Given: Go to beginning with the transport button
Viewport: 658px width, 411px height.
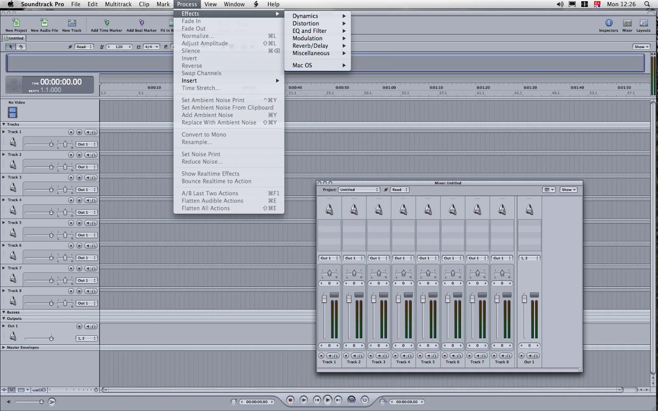Looking at the screenshot, I should coord(317,400).
